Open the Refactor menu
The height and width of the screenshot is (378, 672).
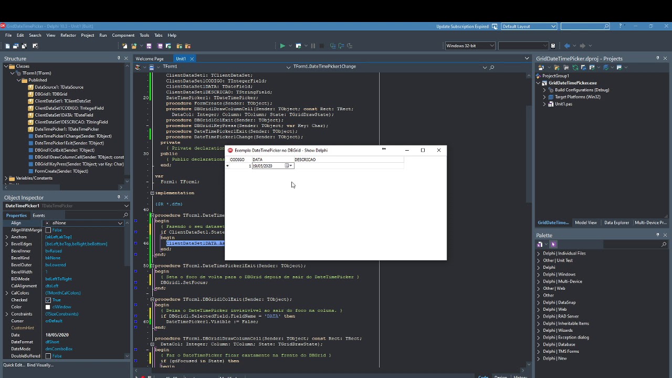(x=68, y=35)
